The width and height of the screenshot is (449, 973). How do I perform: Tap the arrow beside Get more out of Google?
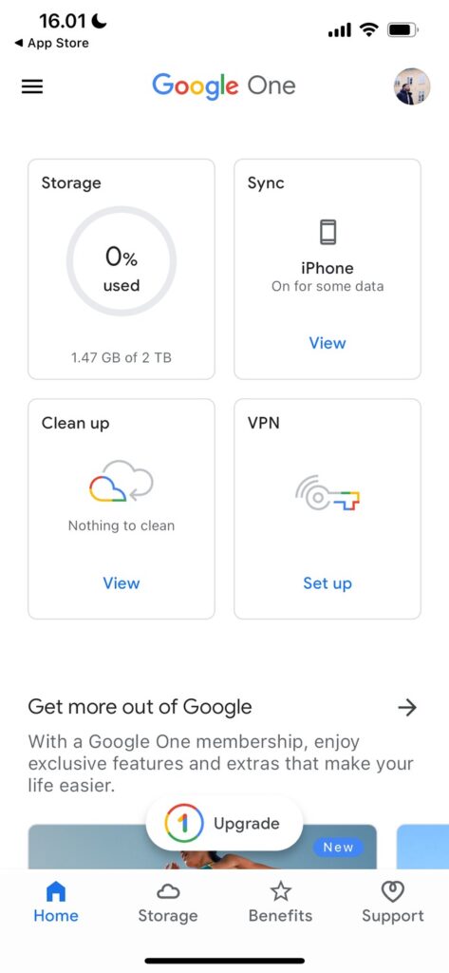[407, 707]
